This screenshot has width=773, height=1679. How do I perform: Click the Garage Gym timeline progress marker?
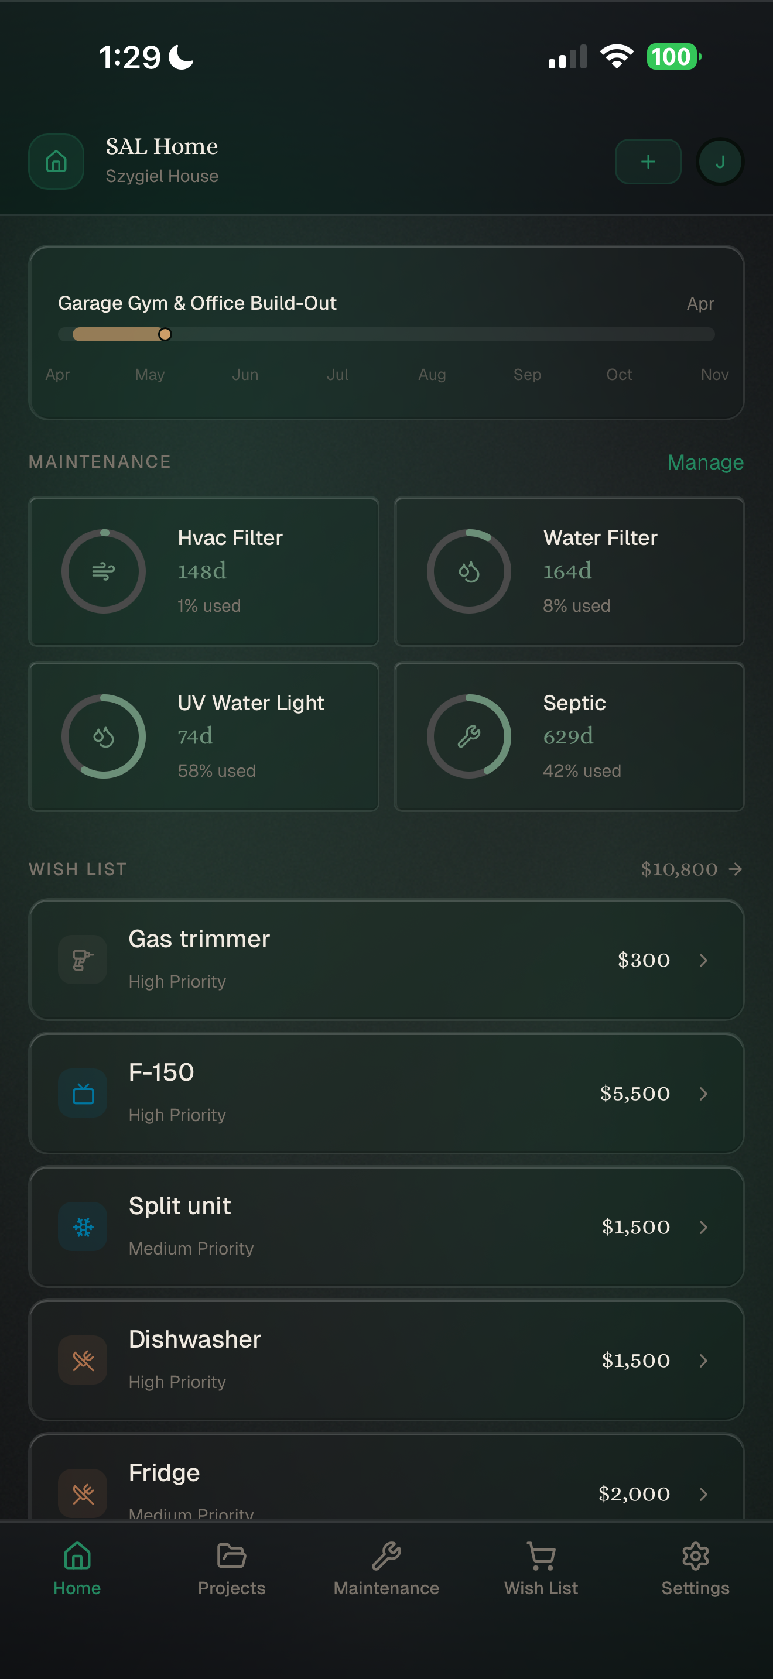pos(165,334)
